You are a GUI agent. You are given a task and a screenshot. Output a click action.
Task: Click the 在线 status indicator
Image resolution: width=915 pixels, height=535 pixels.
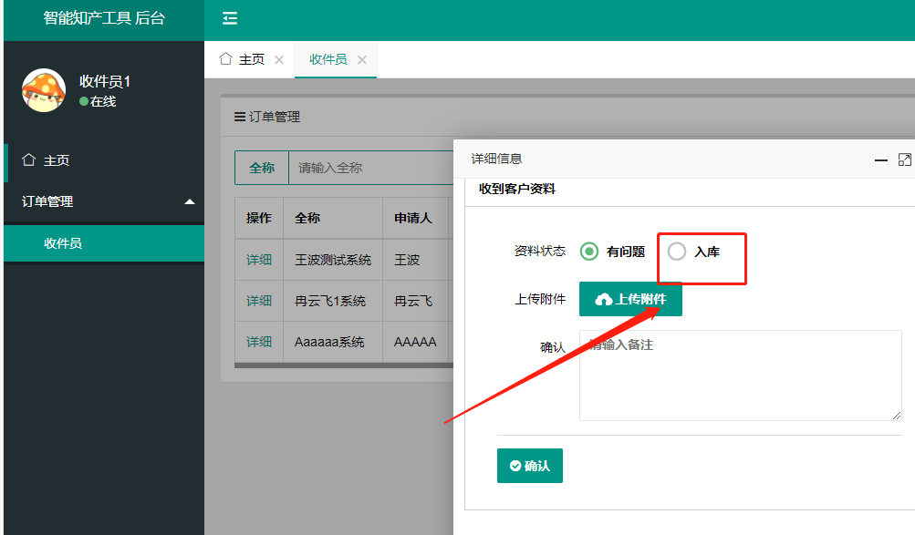pyautogui.click(x=98, y=101)
